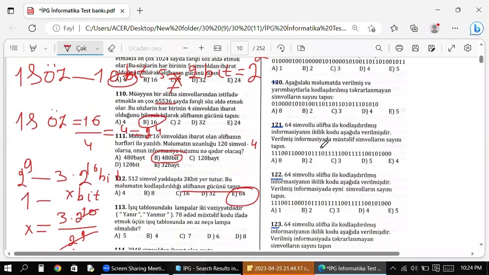This screenshot has height=275, width=489.
Task: Switch to 2023-04-25 21.44.17 taskbar window
Action: click(279, 268)
